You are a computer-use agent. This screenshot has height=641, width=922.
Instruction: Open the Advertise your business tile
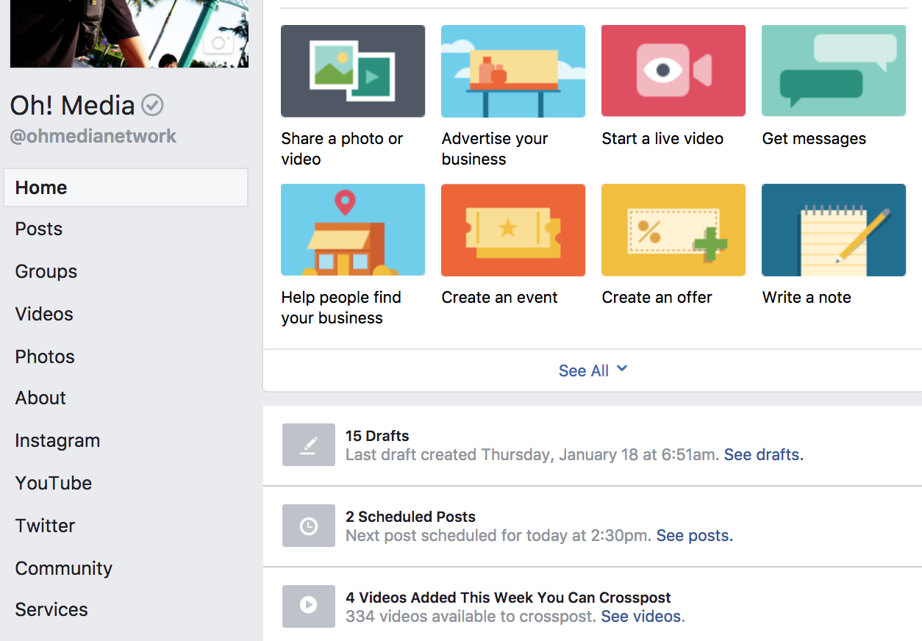coord(513,71)
